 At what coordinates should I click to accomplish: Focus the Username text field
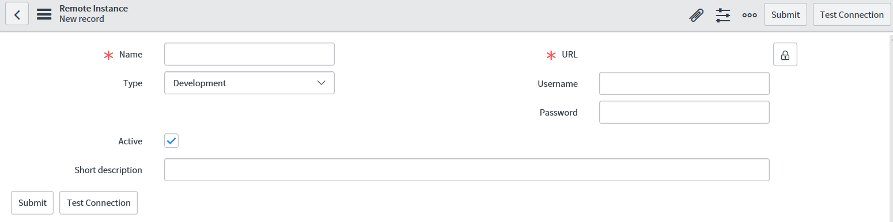tap(684, 83)
